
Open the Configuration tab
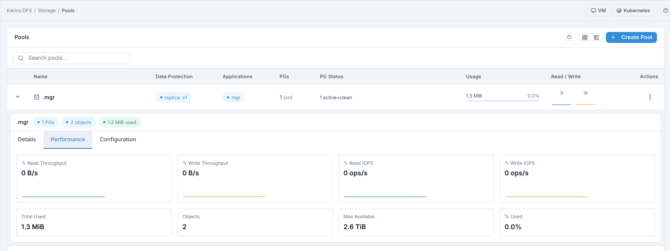(x=118, y=140)
